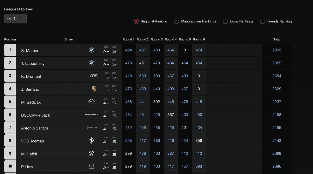The width and height of the screenshot is (313, 174).
Task: Click the Round 3 column header
Action: (x=157, y=39)
